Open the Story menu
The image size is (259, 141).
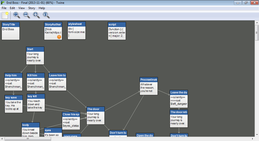32,8
